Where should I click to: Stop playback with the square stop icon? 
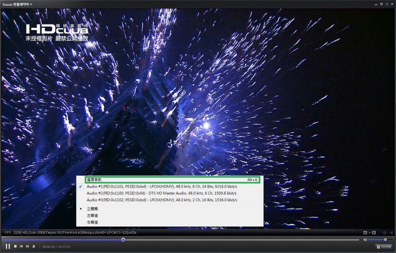(x=15, y=246)
